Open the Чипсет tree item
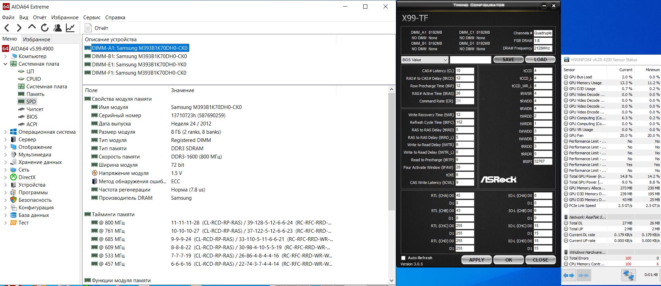This screenshot has height=286, width=661. pos(35,109)
